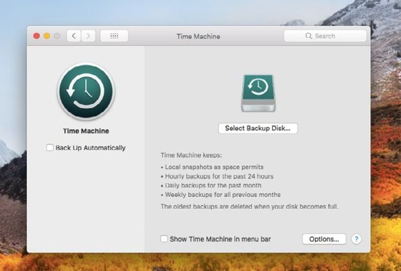This screenshot has height=271, width=401.
Task: Click 'The oldest backups are deleted' sentence
Action: tap(249, 206)
